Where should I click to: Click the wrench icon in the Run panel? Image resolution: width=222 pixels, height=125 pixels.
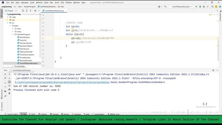point(5,78)
